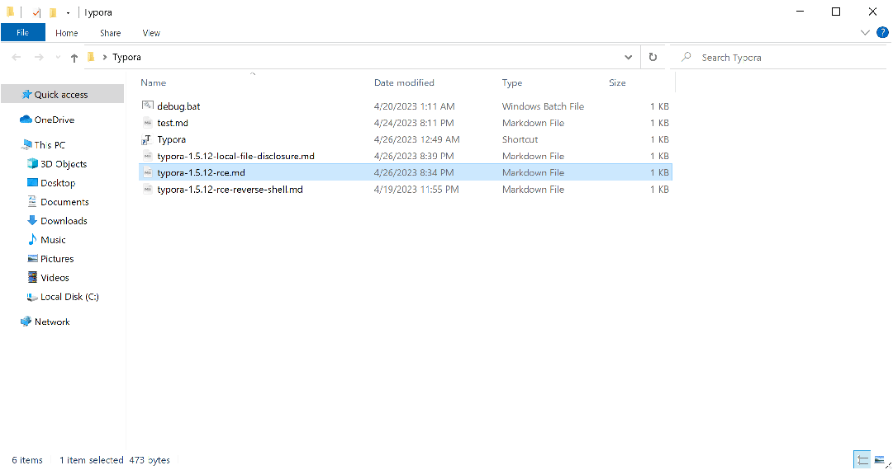
Task: Click the Music note icon
Action: [32, 239]
